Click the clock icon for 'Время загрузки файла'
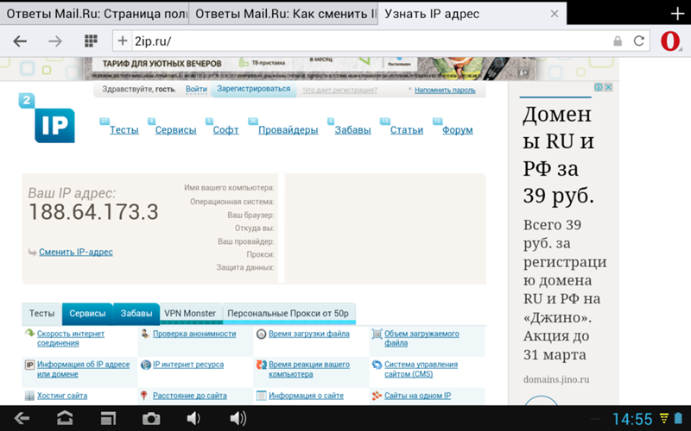Screen dimensions: 691x431 pos(262,334)
